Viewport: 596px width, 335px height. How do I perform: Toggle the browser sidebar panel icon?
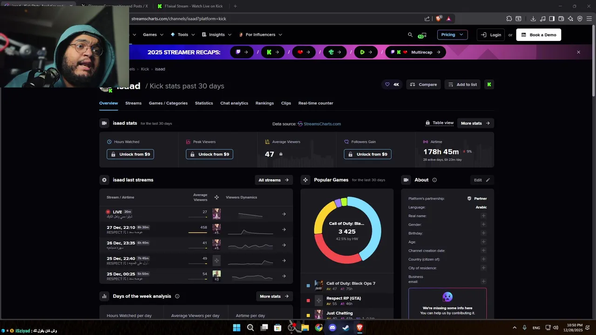point(552,19)
